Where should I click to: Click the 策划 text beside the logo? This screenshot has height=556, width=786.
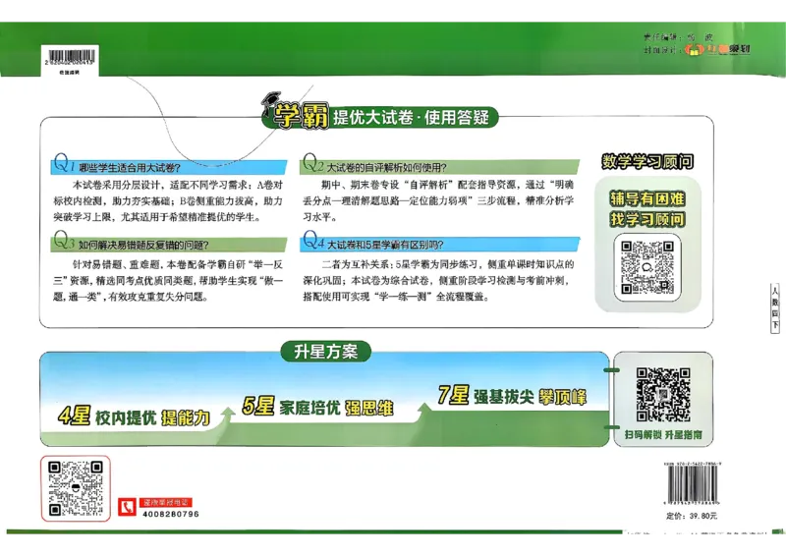[x=739, y=49]
